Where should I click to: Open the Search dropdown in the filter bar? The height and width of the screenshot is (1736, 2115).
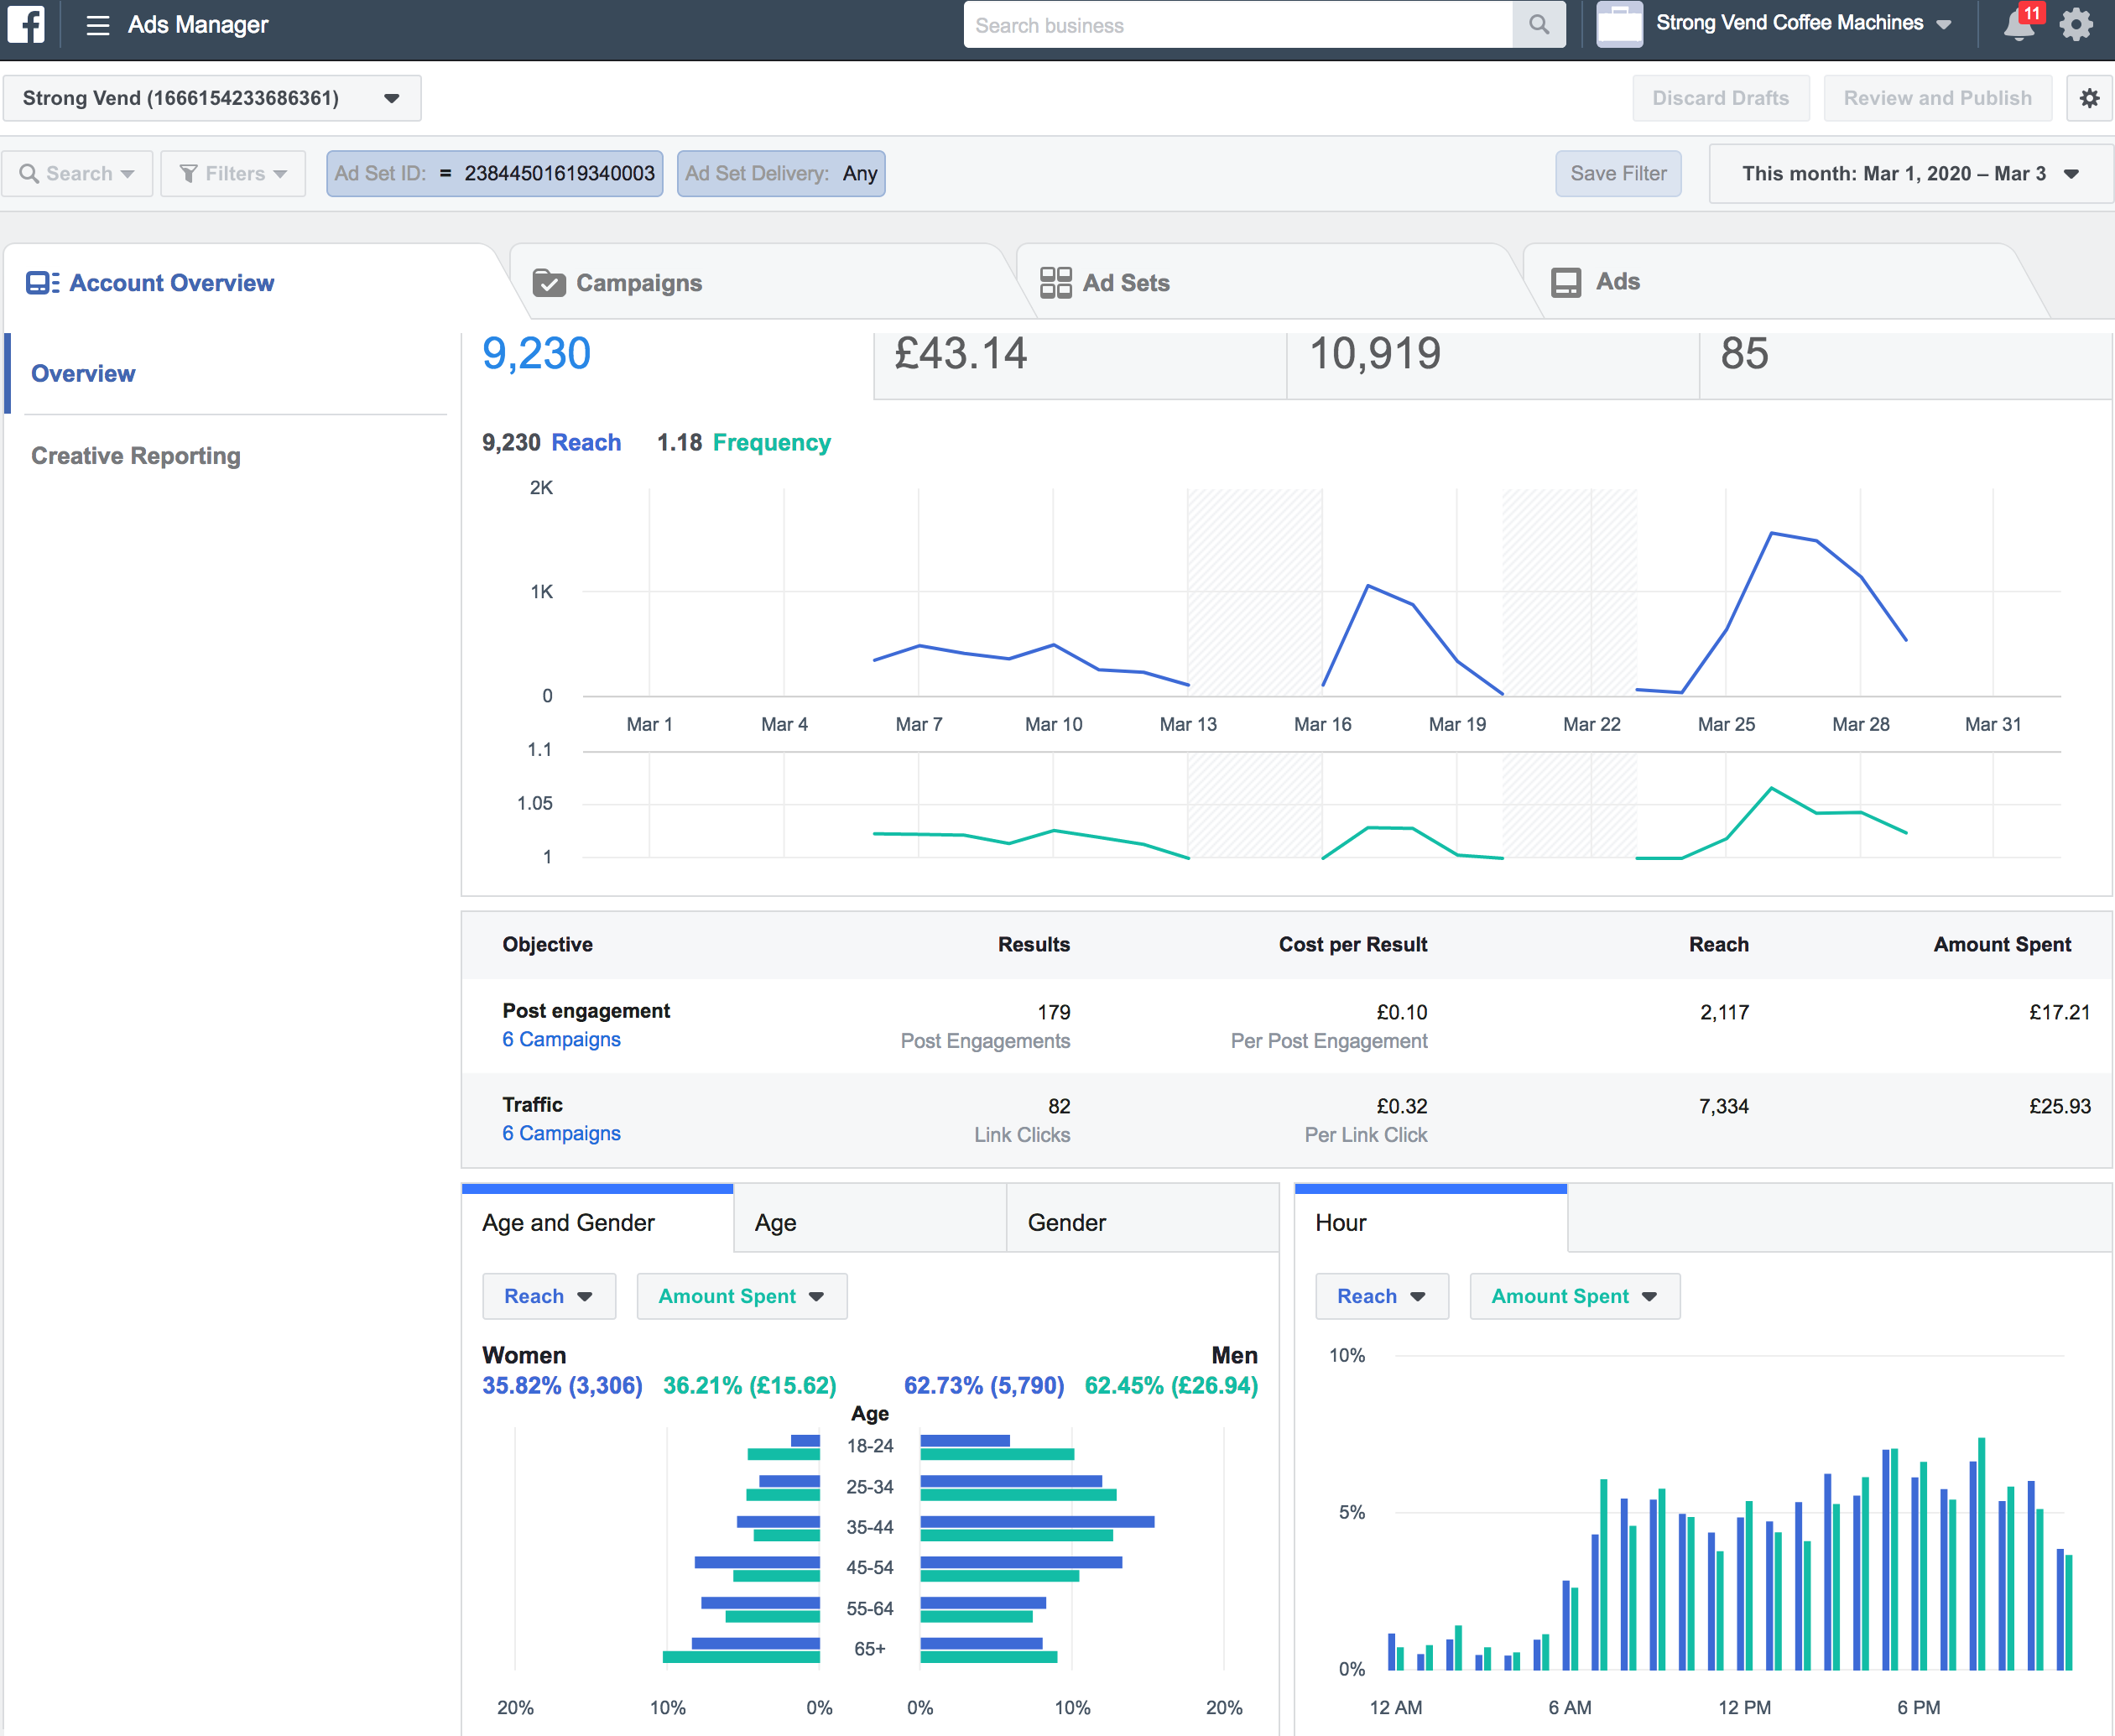click(x=77, y=174)
